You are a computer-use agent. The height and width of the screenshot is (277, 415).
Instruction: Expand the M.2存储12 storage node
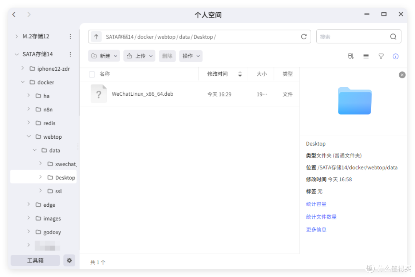pyautogui.click(x=17, y=36)
